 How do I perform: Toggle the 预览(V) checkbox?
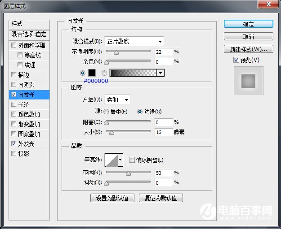point(236,60)
